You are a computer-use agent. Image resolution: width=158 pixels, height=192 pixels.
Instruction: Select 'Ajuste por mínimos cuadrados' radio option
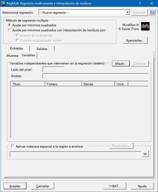pos(9,25)
